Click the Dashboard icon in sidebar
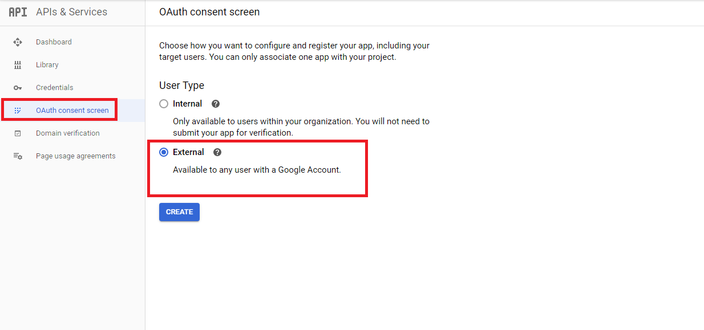This screenshot has width=704, height=330. [18, 42]
